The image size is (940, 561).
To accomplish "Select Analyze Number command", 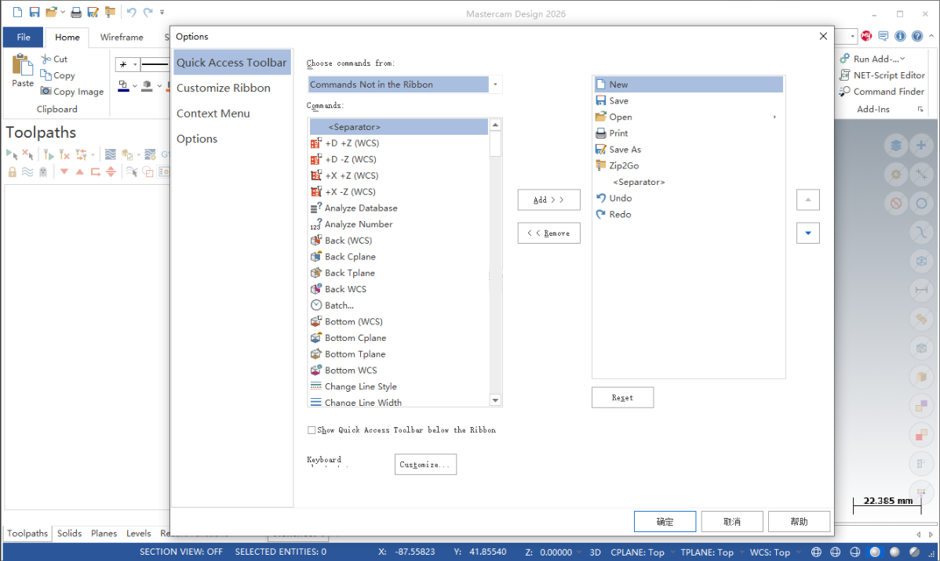I will 399,224.
